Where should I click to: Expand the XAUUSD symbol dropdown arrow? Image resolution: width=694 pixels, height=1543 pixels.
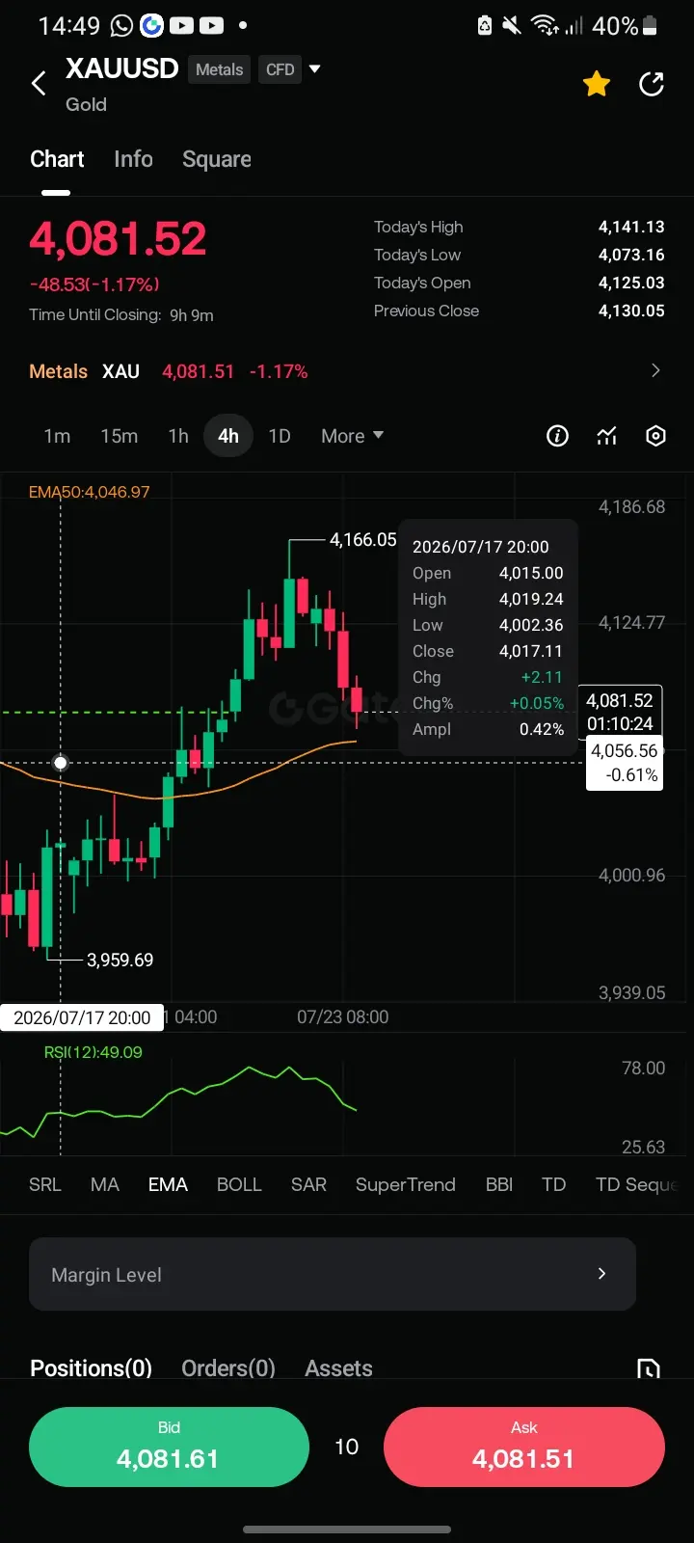point(314,69)
